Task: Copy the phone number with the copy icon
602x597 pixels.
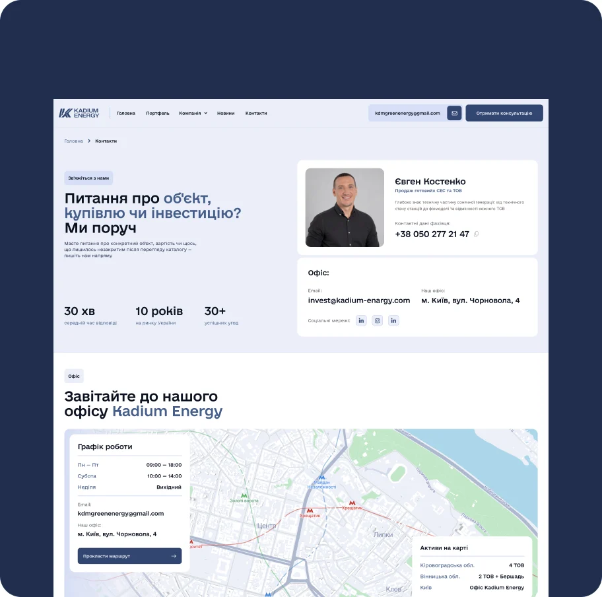Action: (x=476, y=234)
